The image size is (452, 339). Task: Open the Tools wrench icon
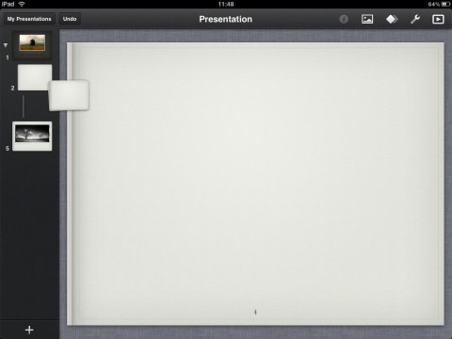[x=415, y=19]
